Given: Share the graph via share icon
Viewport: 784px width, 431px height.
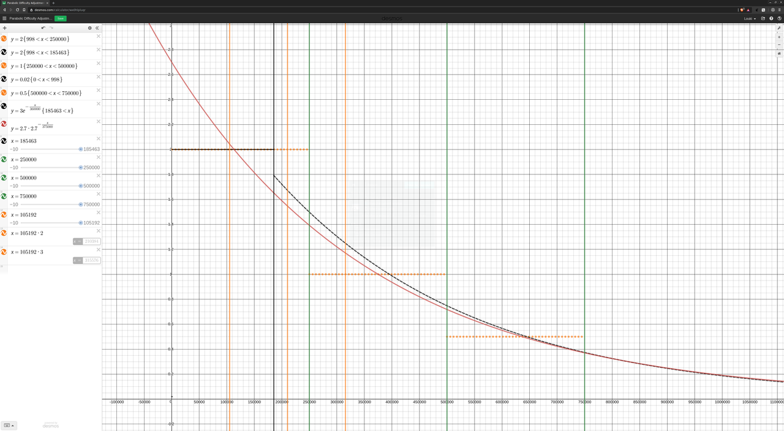Looking at the screenshot, I should pos(763,18).
